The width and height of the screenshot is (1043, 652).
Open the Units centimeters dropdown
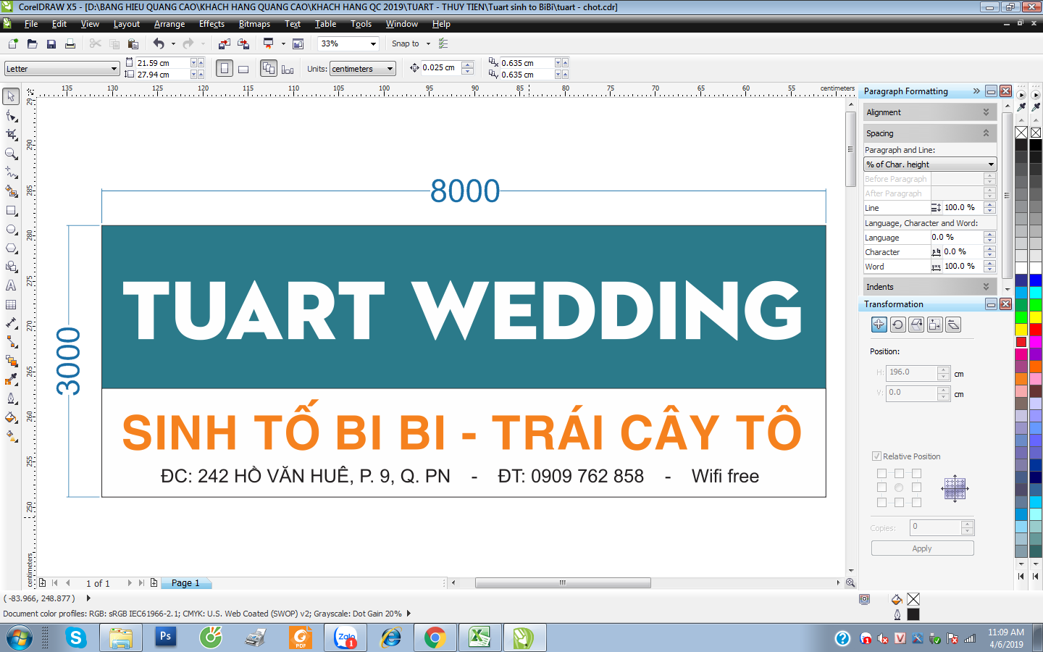pyautogui.click(x=390, y=69)
